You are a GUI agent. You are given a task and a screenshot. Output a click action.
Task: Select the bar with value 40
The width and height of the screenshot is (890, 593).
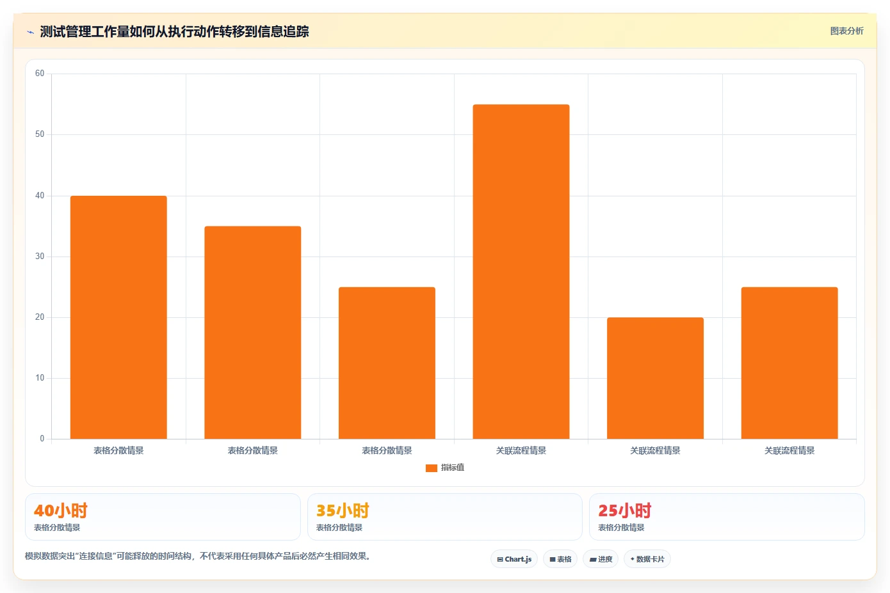click(118, 317)
